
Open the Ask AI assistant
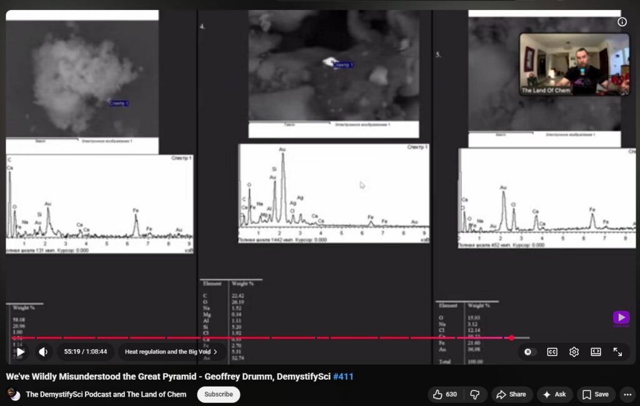point(554,395)
